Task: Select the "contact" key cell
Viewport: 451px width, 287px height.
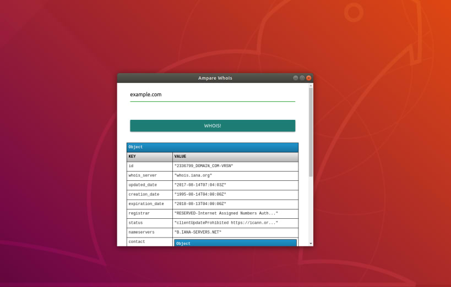Action: coord(150,242)
